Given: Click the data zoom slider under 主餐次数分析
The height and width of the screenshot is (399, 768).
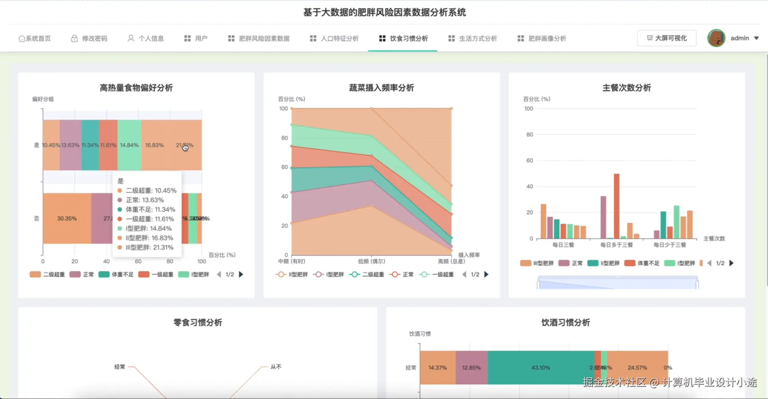Looking at the screenshot, I should (x=617, y=282).
